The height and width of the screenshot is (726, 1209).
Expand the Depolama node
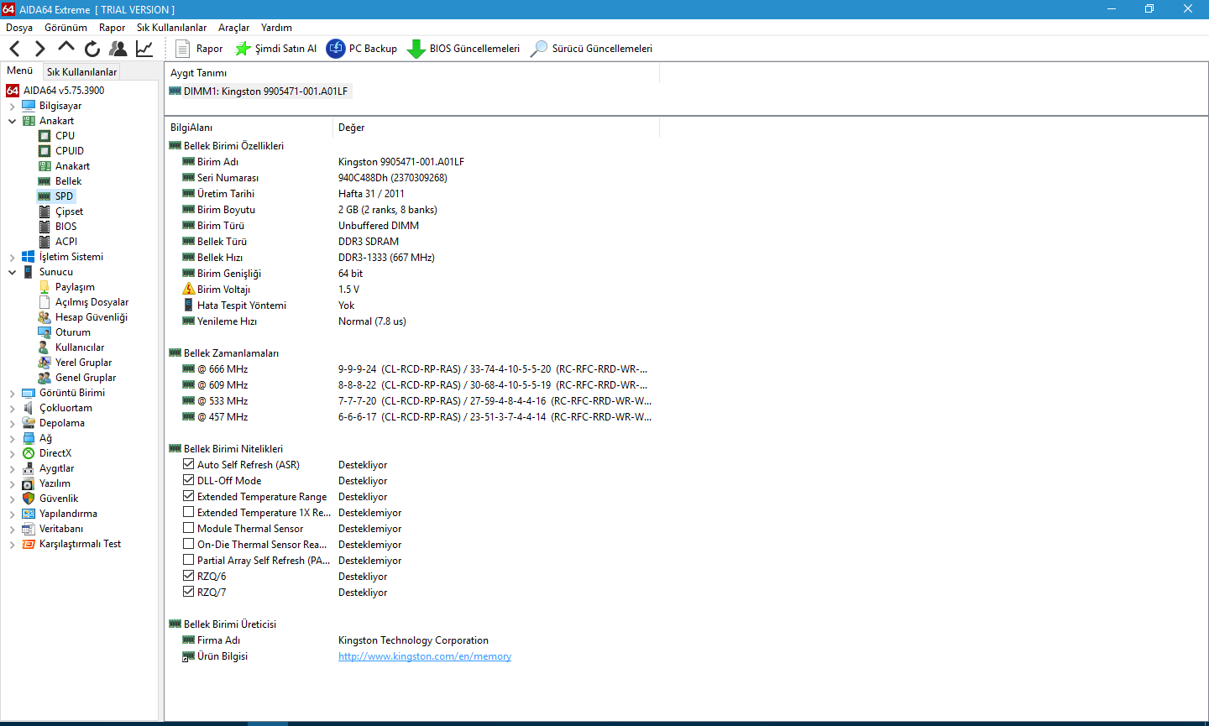pos(12,424)
